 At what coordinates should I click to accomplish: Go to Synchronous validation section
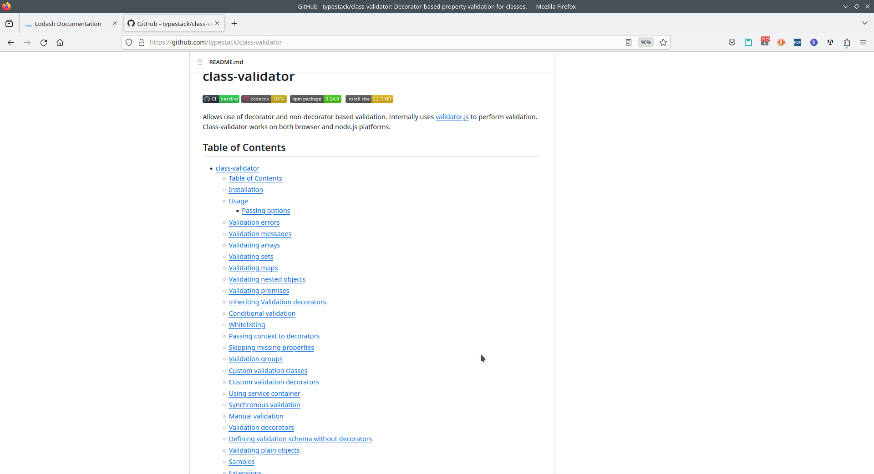pos(264,405)
